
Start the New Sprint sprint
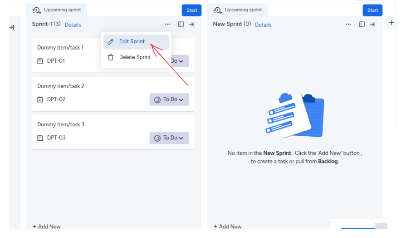click(372, 10)
